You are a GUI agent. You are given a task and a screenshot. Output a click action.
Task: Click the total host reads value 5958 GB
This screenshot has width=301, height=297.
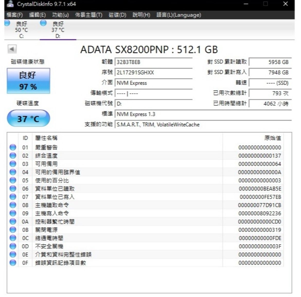point(270,62)
